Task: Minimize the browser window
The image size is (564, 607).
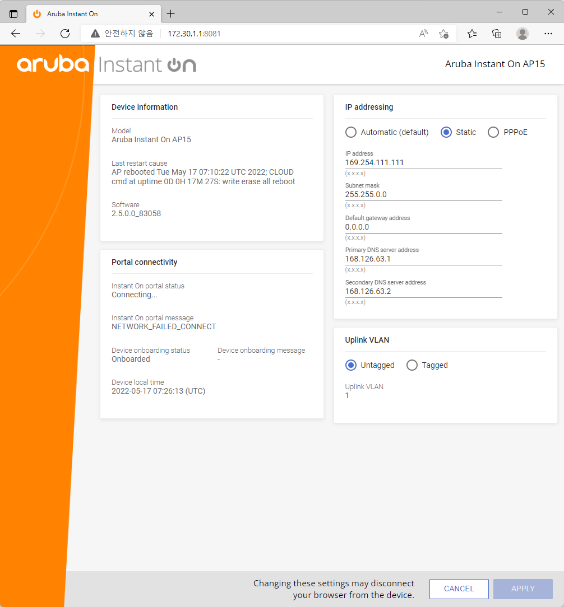Action: click(x=500, y=12)
